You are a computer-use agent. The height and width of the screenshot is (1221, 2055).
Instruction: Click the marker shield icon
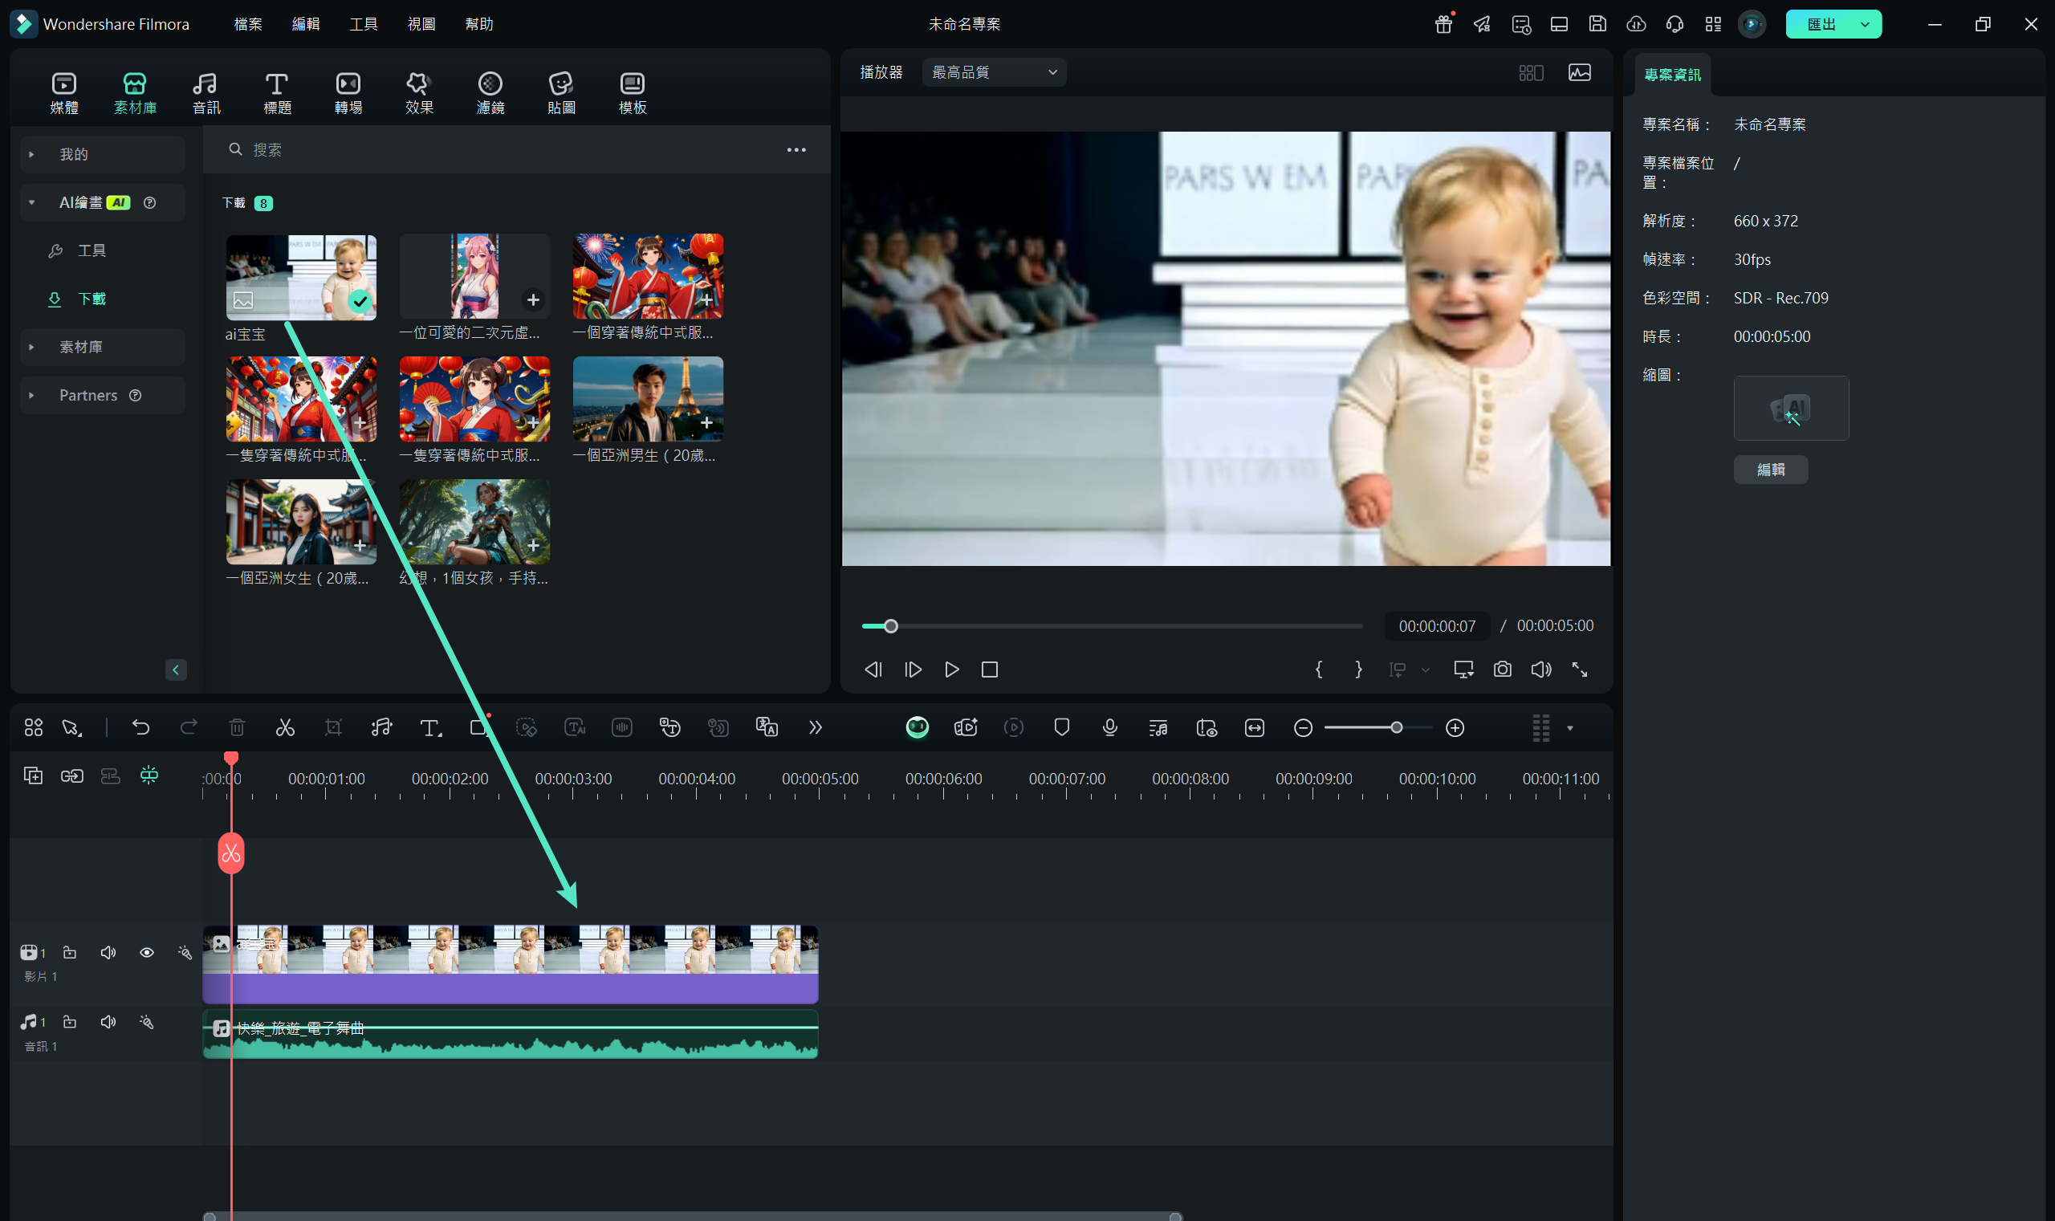click(x=1062, y=728)
